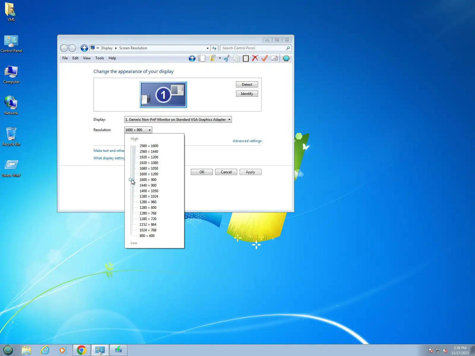The image size is (475, 356).
Task: Open Windows Explorer from the taskbar
Action: click(x=26, y=350)
